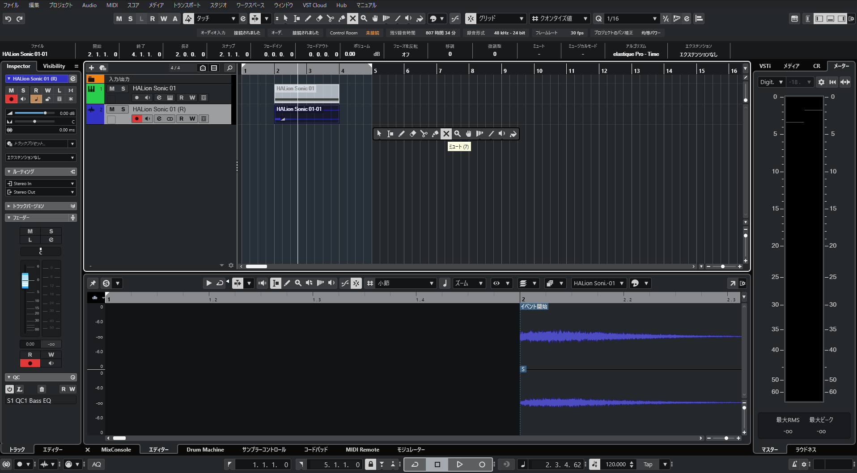Click the Record button in the transport bar
This screenshot has width=857, height=473.
(x=482, y=465)
